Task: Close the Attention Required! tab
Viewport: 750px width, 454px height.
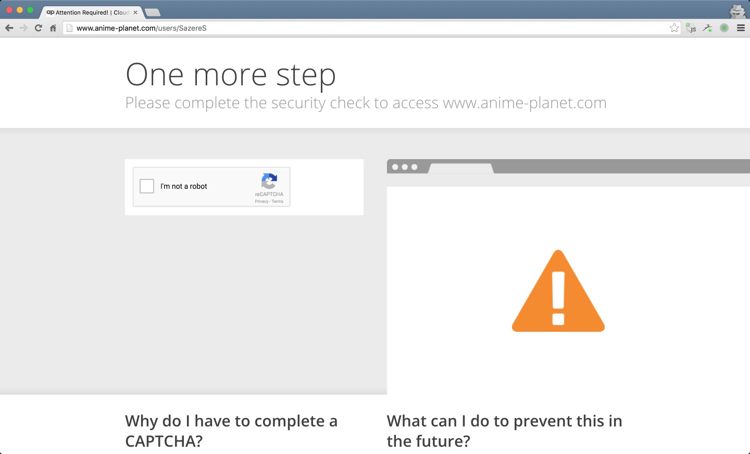Action: (135, 12)
